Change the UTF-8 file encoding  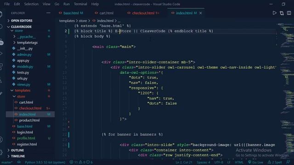click(x=219, y=162)
